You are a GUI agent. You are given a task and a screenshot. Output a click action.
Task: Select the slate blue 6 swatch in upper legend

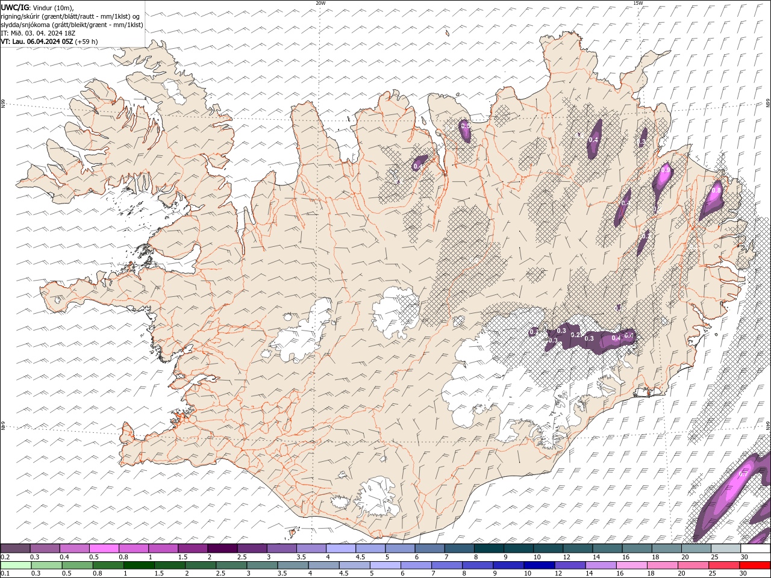429,548
